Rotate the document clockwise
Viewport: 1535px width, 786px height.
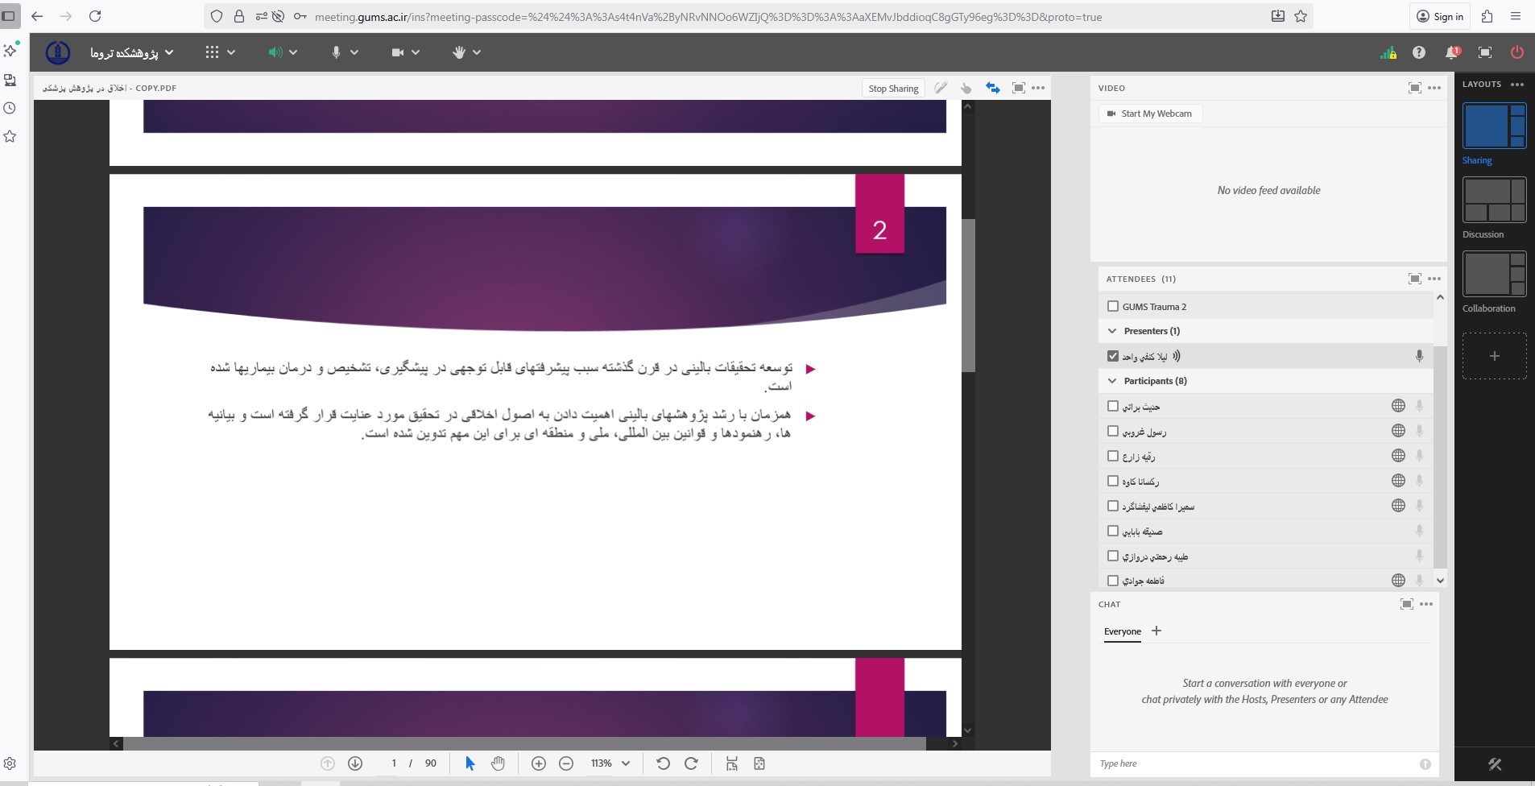click(x=691, y=763)
